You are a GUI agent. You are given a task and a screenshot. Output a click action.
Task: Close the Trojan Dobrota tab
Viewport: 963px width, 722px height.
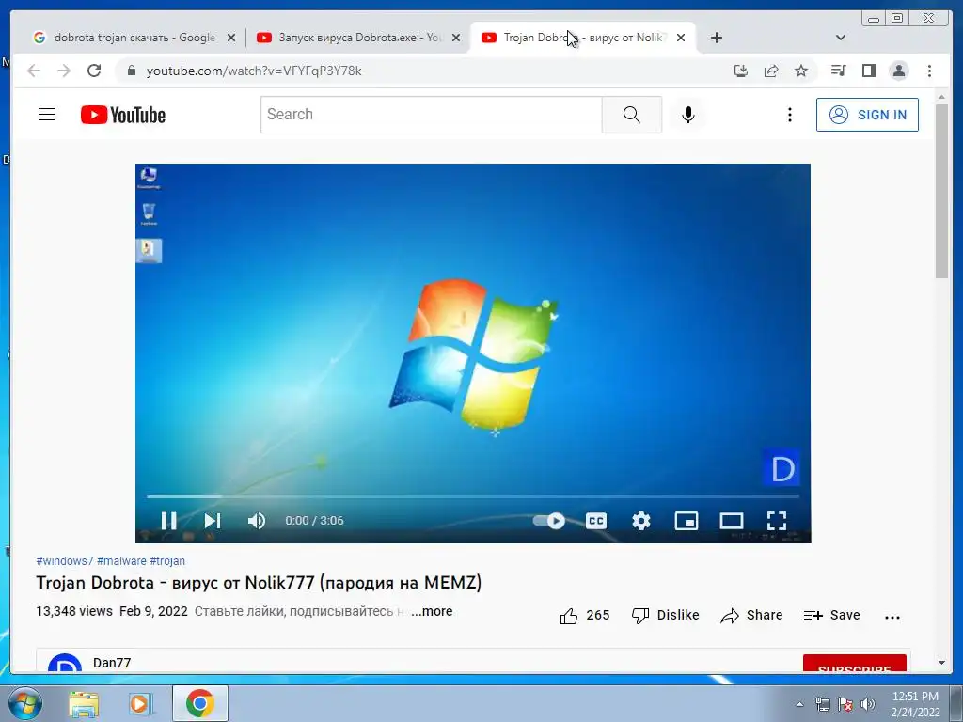[x=681, y=38]
